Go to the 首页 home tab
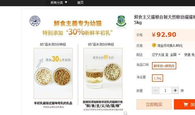The width and height of the screenshot is (195, 115). (80, 3)
